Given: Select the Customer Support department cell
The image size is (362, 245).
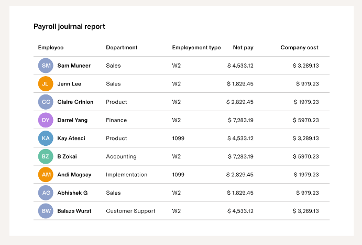Looking at the screenshot, I should click(130, 211).
